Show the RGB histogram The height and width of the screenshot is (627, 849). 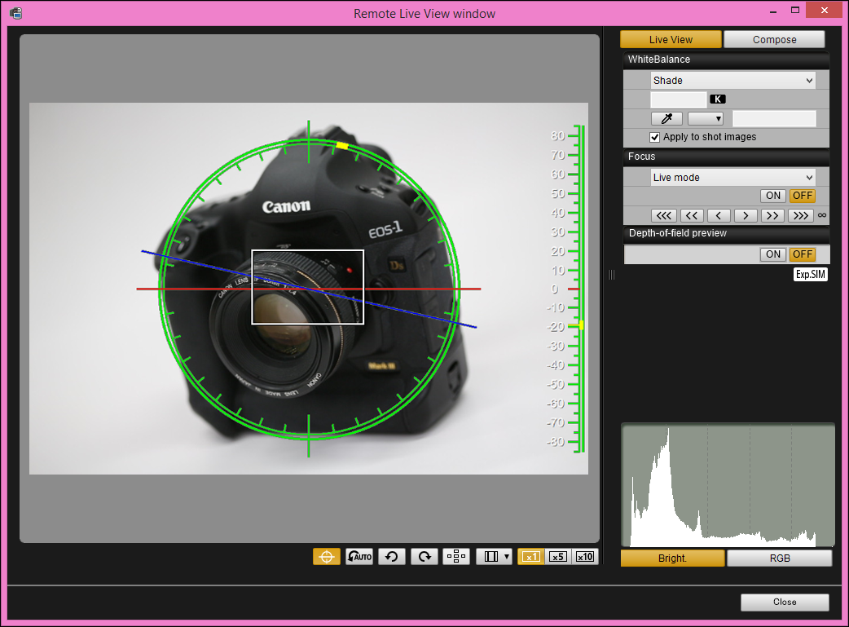point(780,559)
